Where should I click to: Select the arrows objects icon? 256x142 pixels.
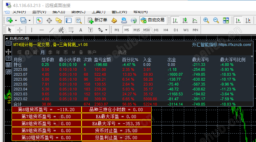(100, 30)
